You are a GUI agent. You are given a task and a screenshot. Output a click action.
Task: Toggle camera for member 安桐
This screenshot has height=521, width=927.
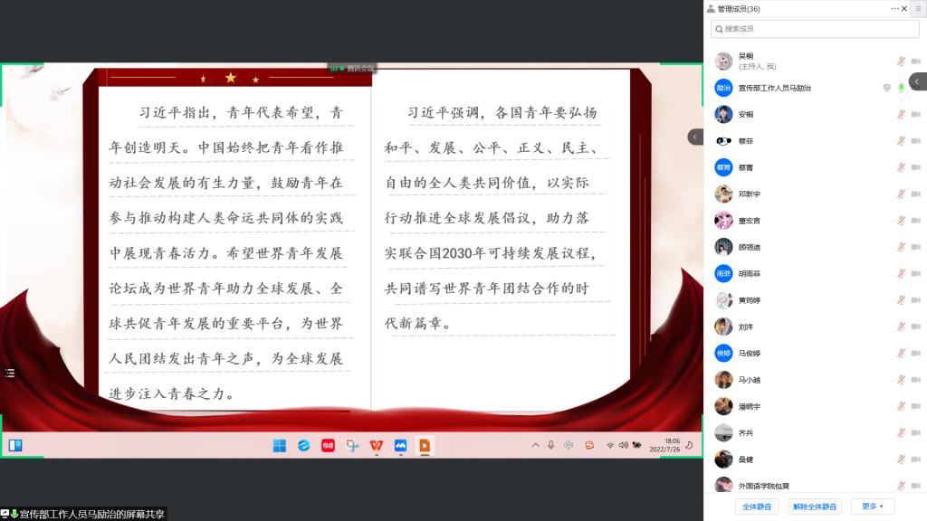click(916, 114)
